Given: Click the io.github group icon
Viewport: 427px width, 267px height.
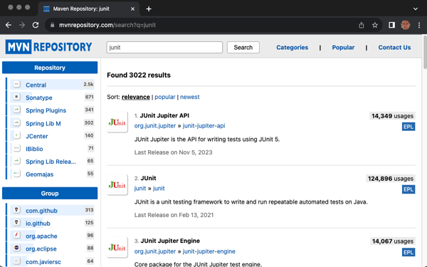Looking at the screenshot, I should 17,223.
